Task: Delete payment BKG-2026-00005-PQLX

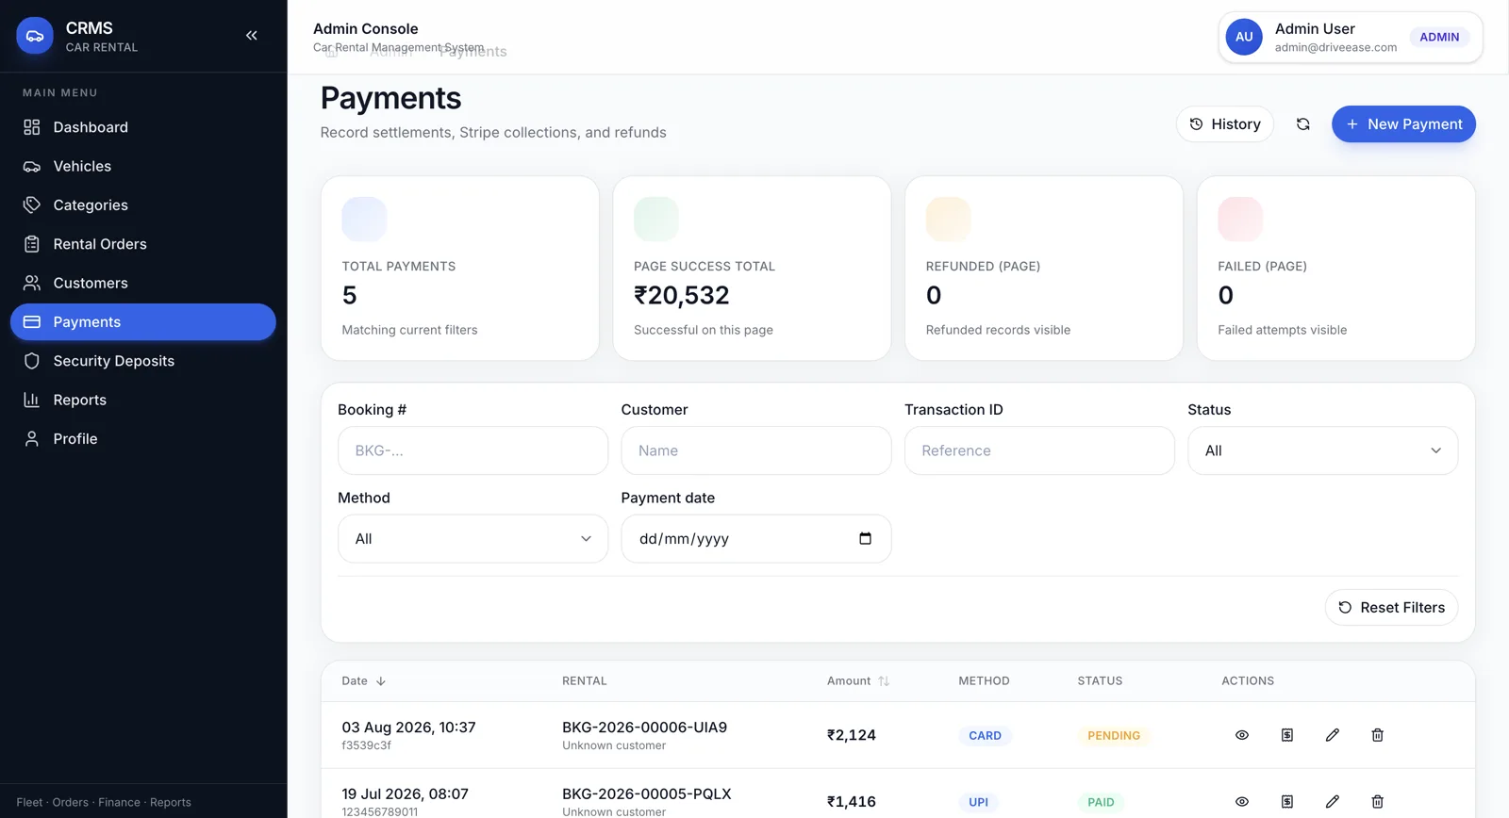Action: tap(1378, 802)
